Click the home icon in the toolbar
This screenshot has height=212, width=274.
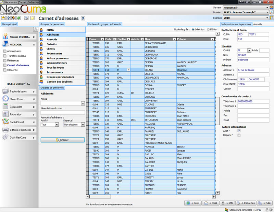[x=3, y=18]
